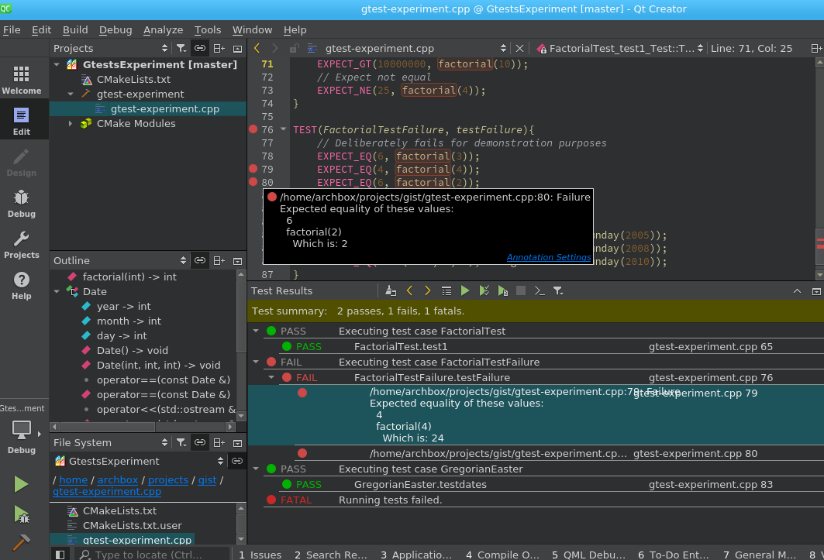Split the Outline panel

[219, 260]
